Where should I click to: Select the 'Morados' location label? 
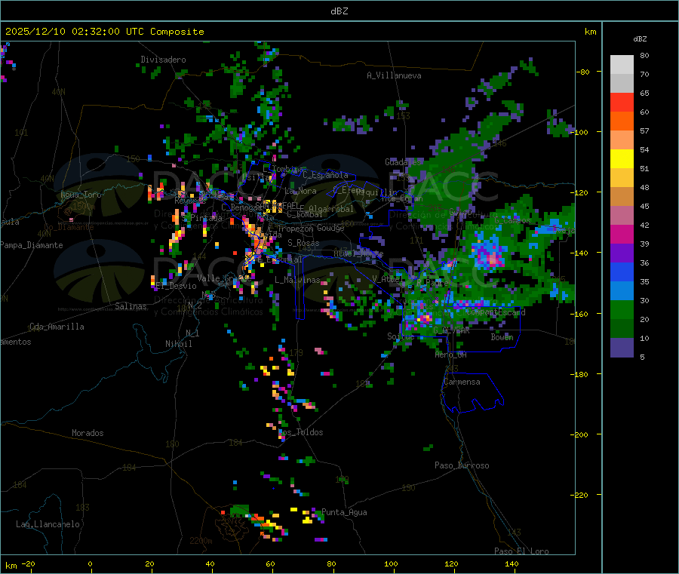tap(88, 433)
